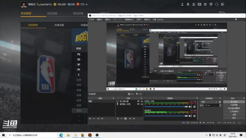Image resolution: width=246 pixels, height=138 pixels.
Task: Click the Windows taskbar search box
Action: 32,135
